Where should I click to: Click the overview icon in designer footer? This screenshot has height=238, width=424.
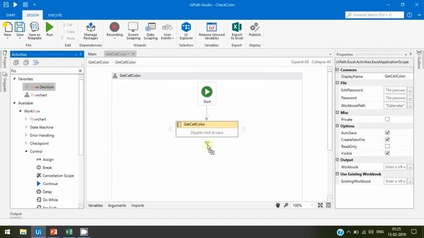click(x=329, y=206)
